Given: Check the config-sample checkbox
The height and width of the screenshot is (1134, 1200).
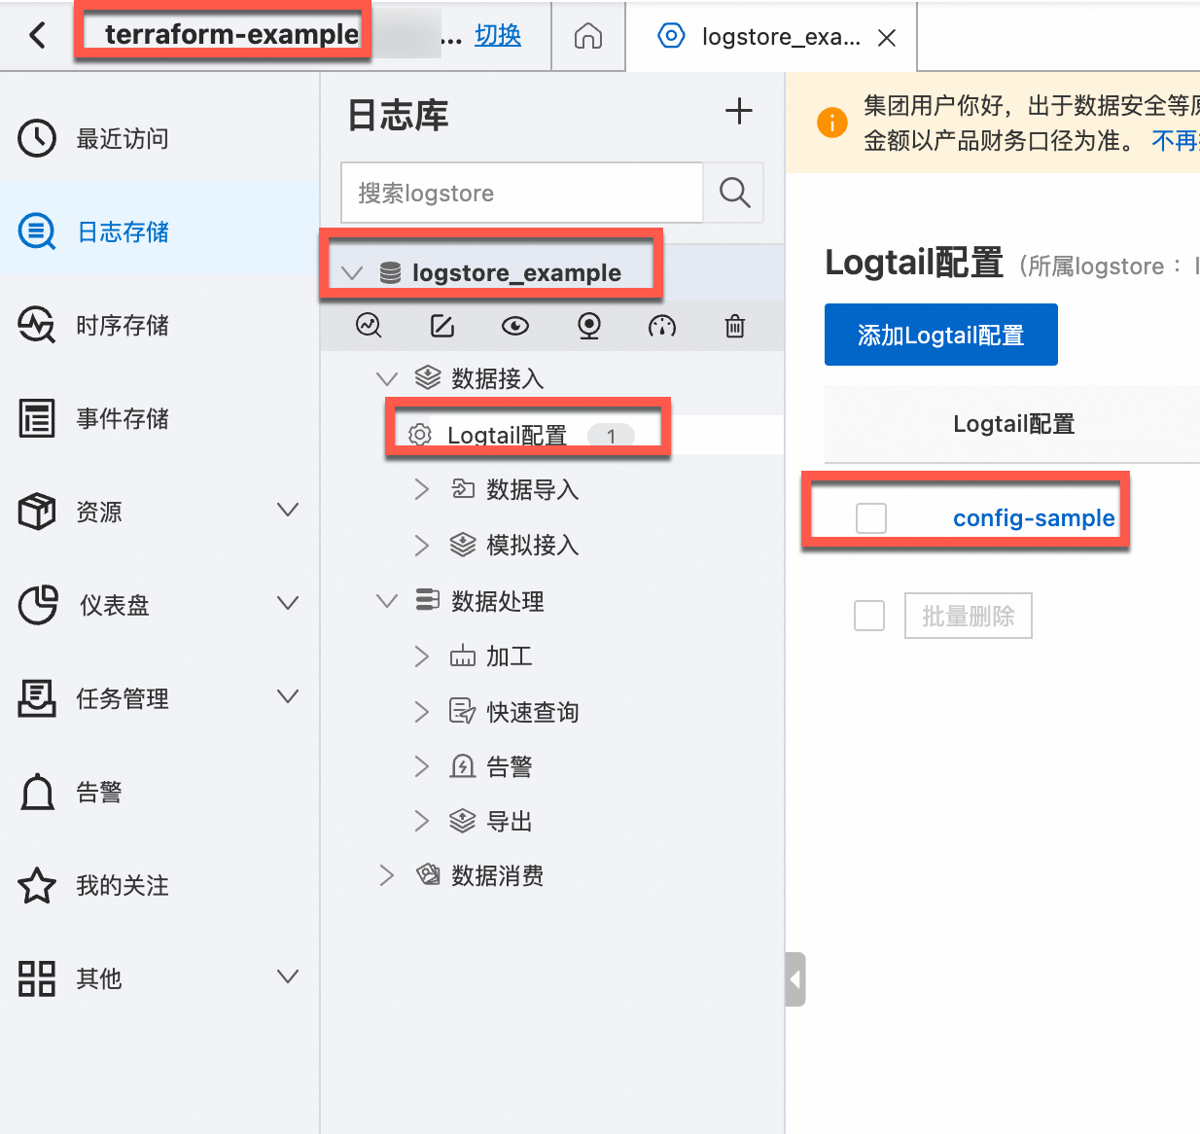Looking at the screenshot, I should point(870,517).
